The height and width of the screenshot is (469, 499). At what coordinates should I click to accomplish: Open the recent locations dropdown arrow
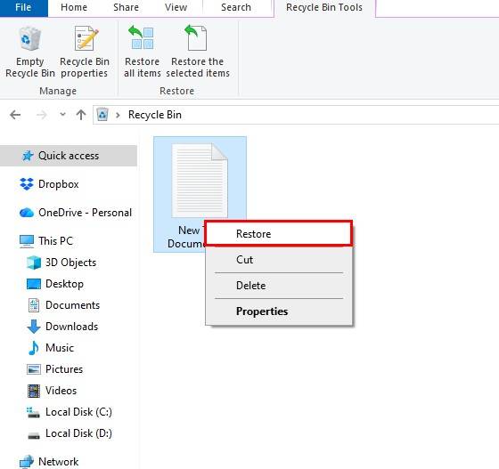(x=62, y=115)
